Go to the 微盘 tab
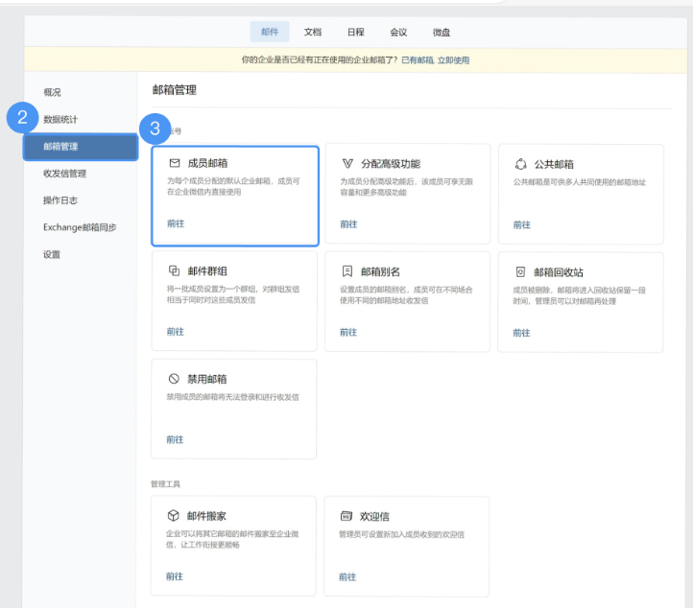The height and width of the screenshot is (608, 693). (441, 32)
